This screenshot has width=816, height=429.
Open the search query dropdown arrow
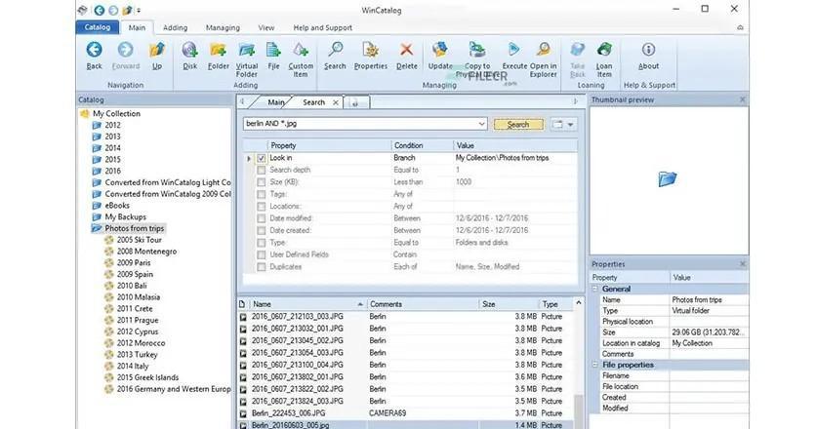(x=481, y=124)
